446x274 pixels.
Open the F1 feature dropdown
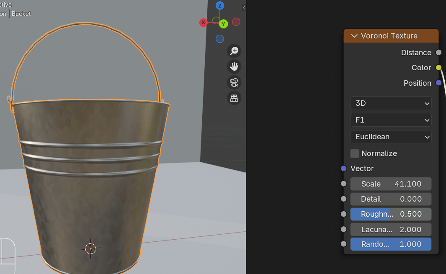(390, 120)
